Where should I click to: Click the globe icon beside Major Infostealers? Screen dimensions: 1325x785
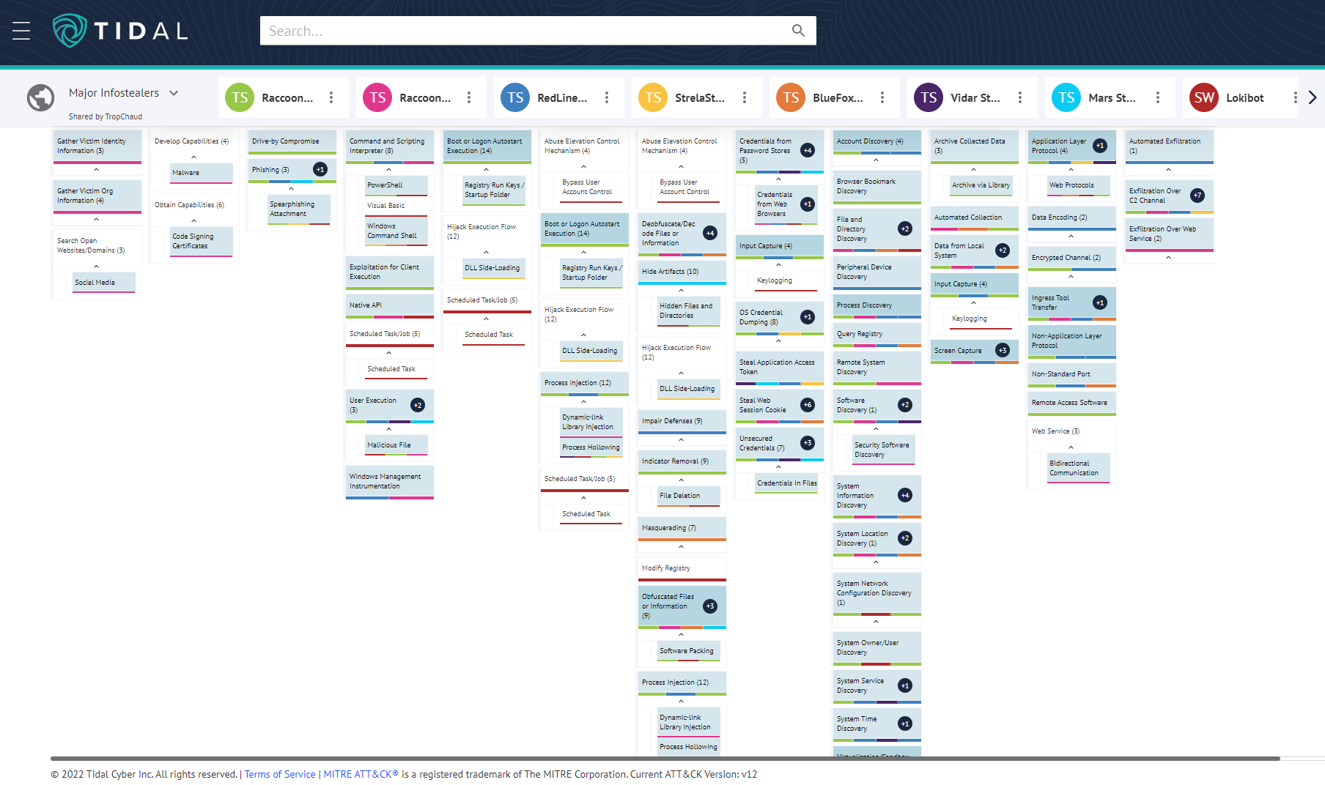point(41,97)
